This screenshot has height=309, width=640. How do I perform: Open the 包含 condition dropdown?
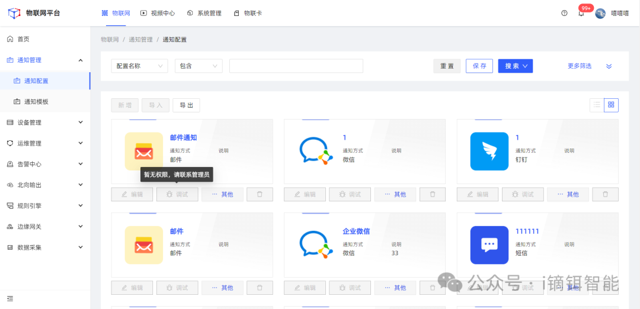[199, 66]
